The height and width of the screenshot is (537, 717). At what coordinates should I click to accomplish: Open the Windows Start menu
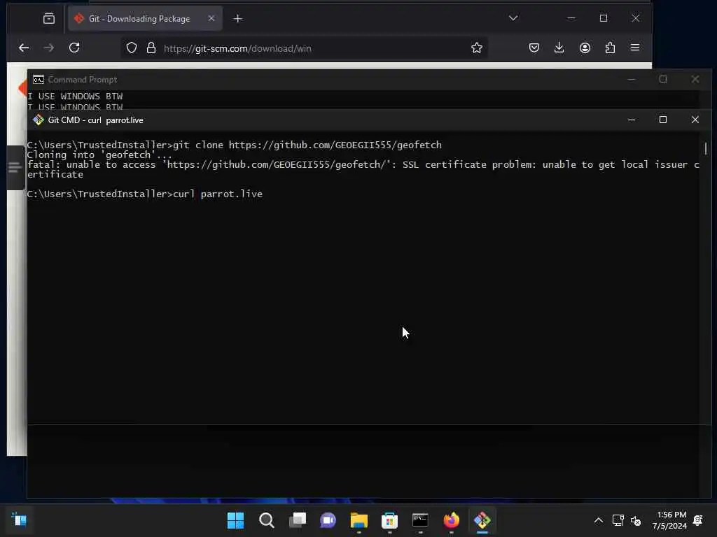tap(235, 520)
